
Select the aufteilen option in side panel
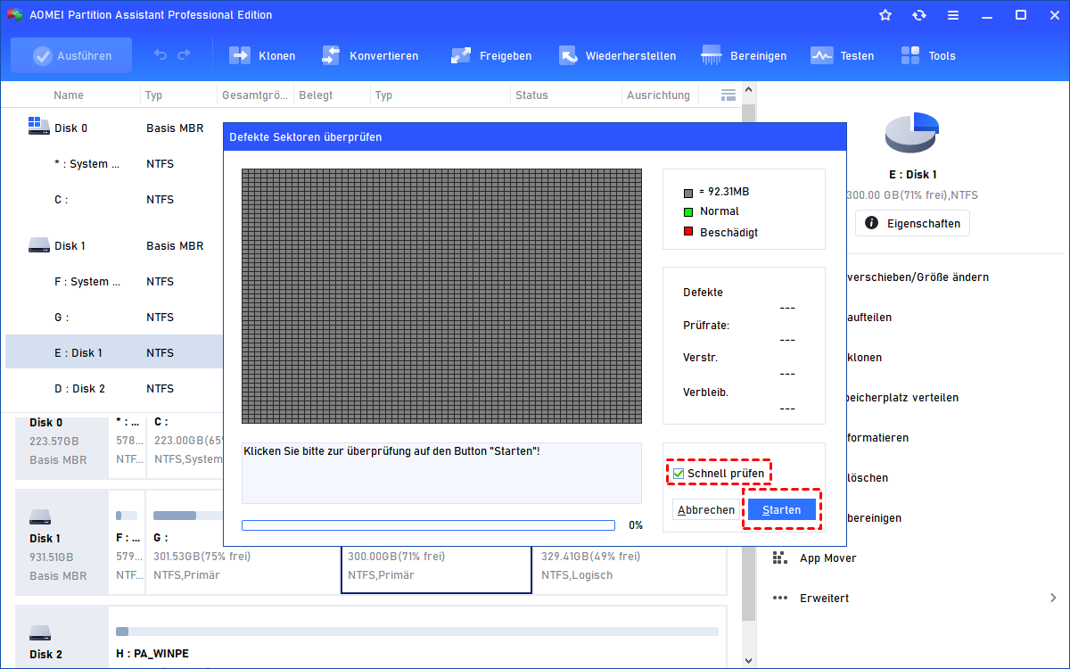coord(869,318)
